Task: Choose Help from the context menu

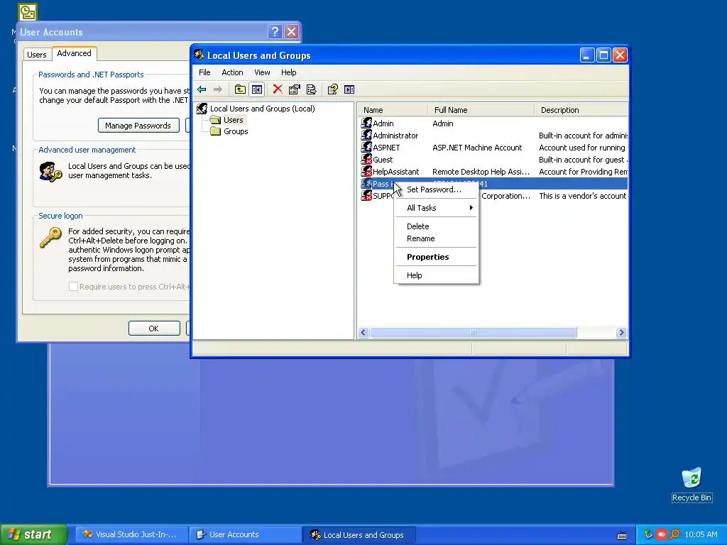Action: [414, 275]
